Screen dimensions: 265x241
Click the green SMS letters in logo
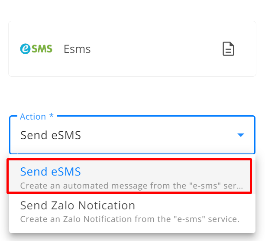[x=42, y=49]
